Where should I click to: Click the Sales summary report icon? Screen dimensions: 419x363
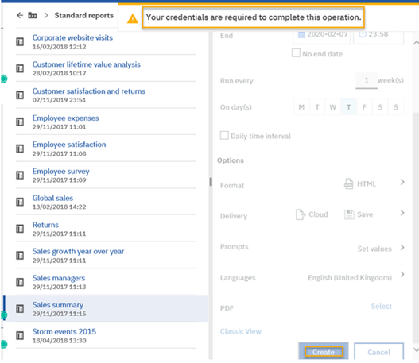point(20,309)
